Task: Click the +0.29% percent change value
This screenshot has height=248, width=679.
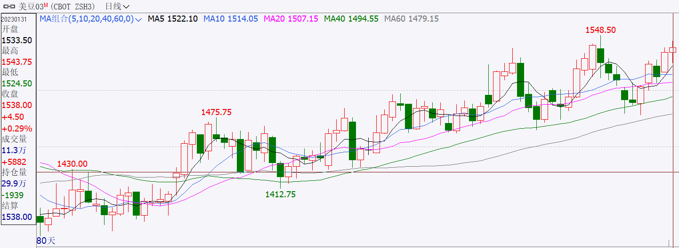Action: pyautogui.click(x=16, y=128)
